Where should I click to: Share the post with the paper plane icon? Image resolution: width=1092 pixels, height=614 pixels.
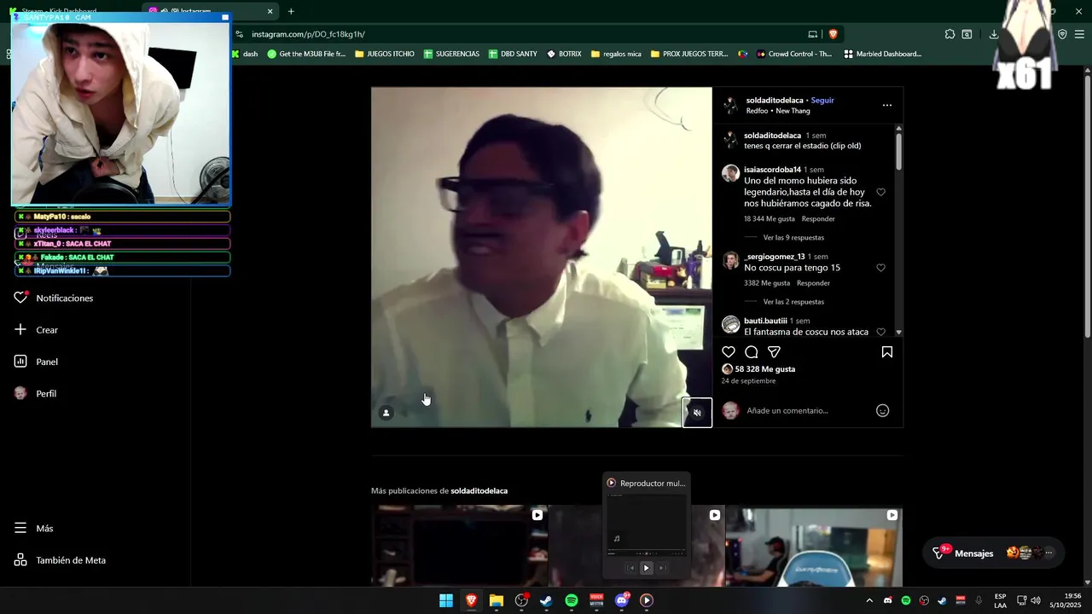774,352
